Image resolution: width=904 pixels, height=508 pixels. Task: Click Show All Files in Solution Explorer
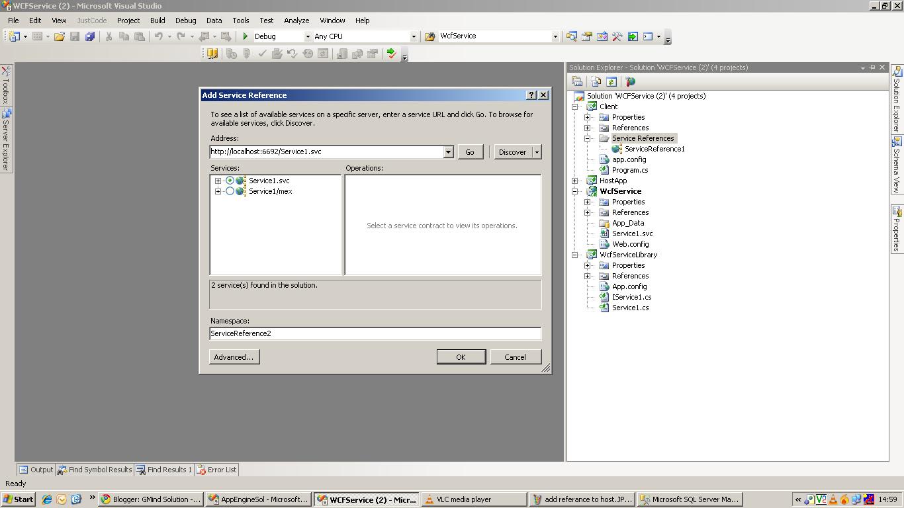coord(596,81)
